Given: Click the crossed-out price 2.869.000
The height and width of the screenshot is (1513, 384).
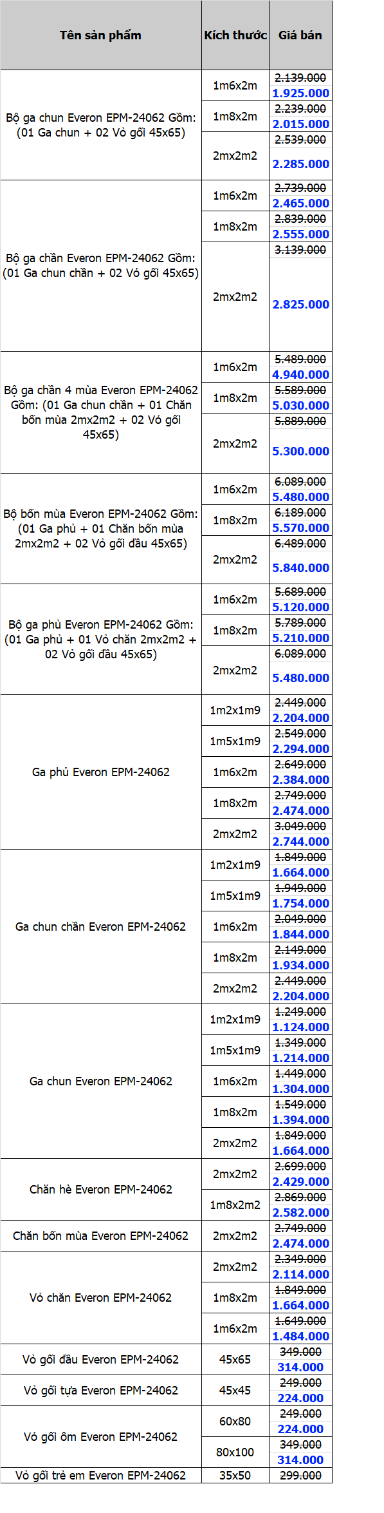Looking at the screenshot, I should (300, 1197).
